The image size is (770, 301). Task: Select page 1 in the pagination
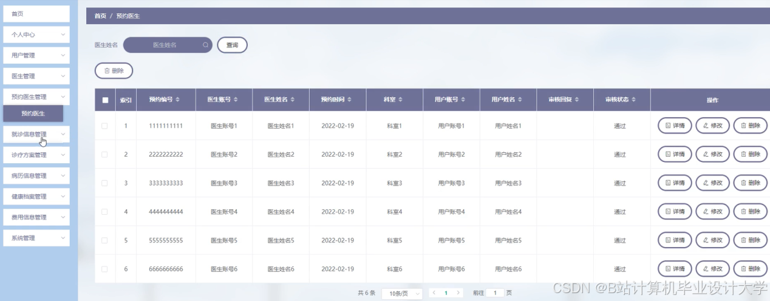point(446,293)
